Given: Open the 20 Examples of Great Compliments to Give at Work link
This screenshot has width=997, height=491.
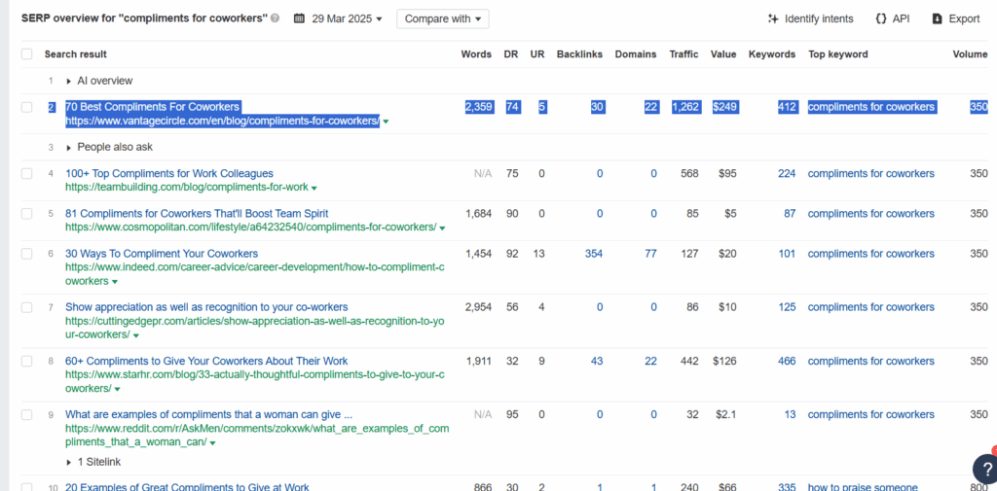Looking at the screenshot, I should point(187,486).
